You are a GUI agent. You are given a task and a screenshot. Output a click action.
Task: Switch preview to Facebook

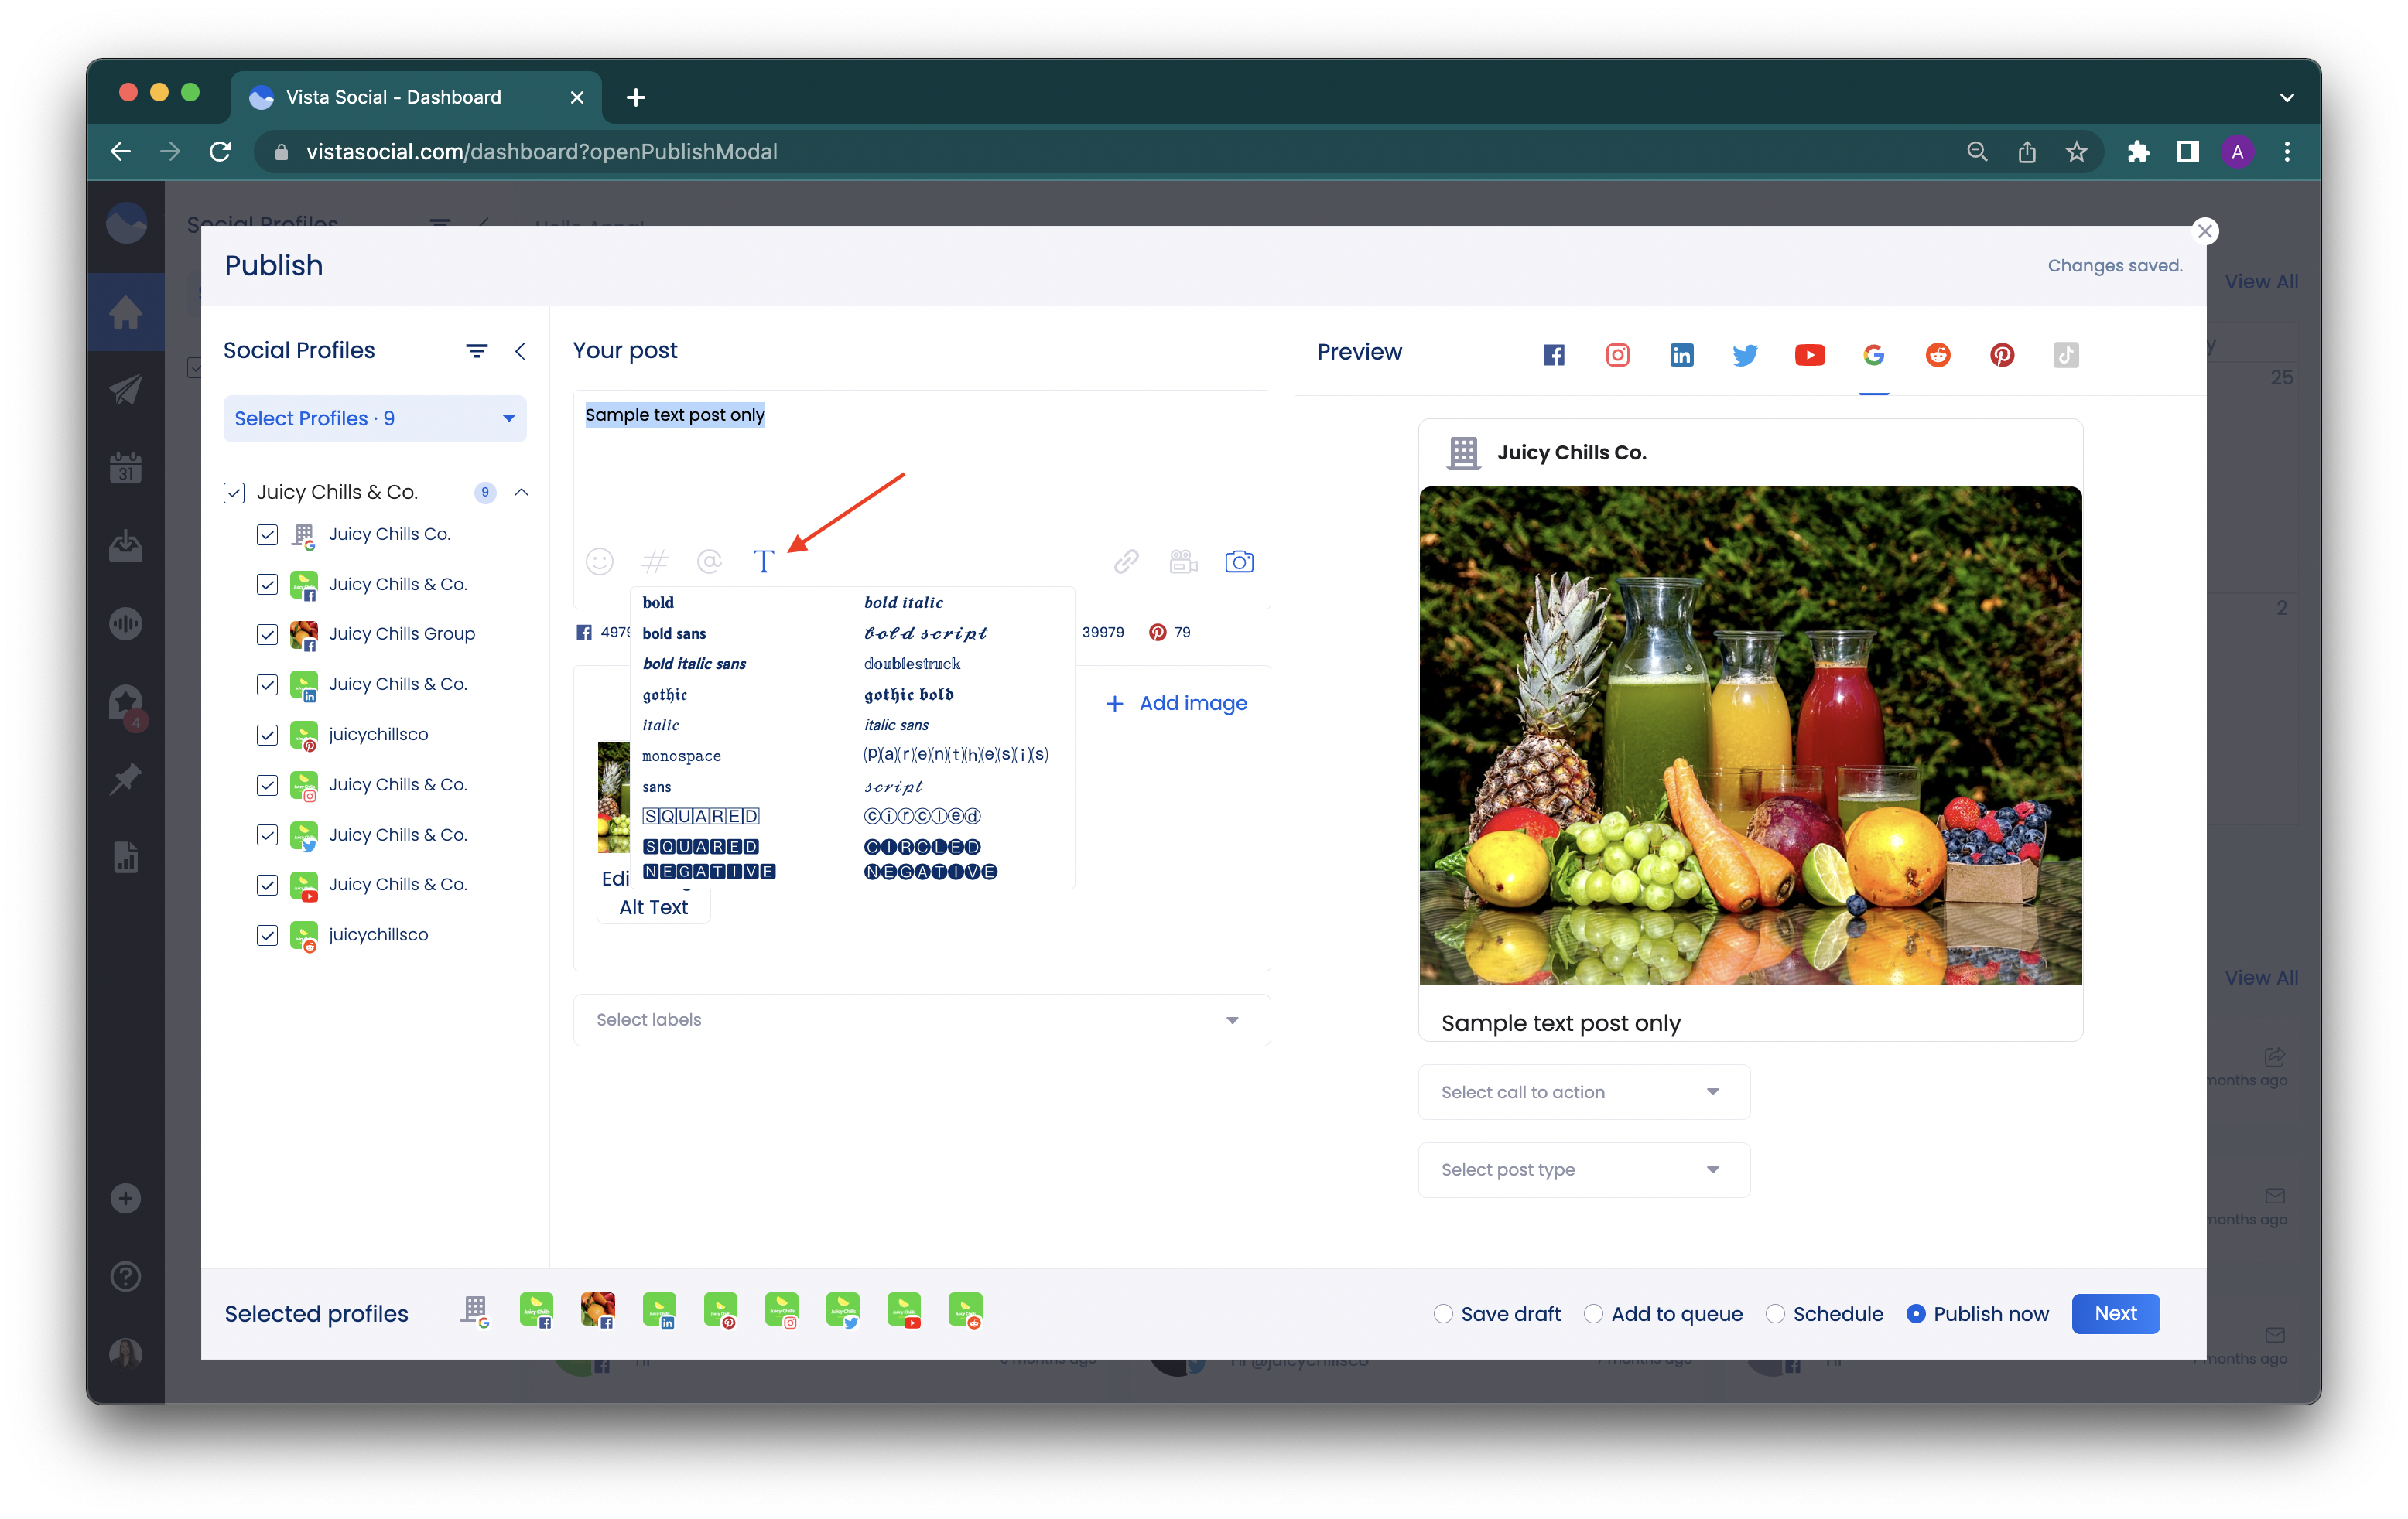point(1553,355)
